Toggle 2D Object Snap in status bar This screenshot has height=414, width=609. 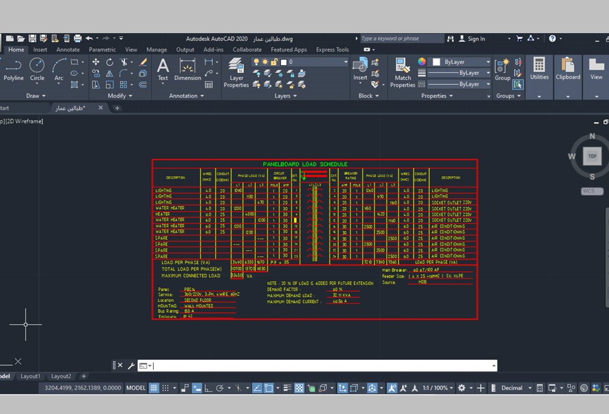pos(269,388)
